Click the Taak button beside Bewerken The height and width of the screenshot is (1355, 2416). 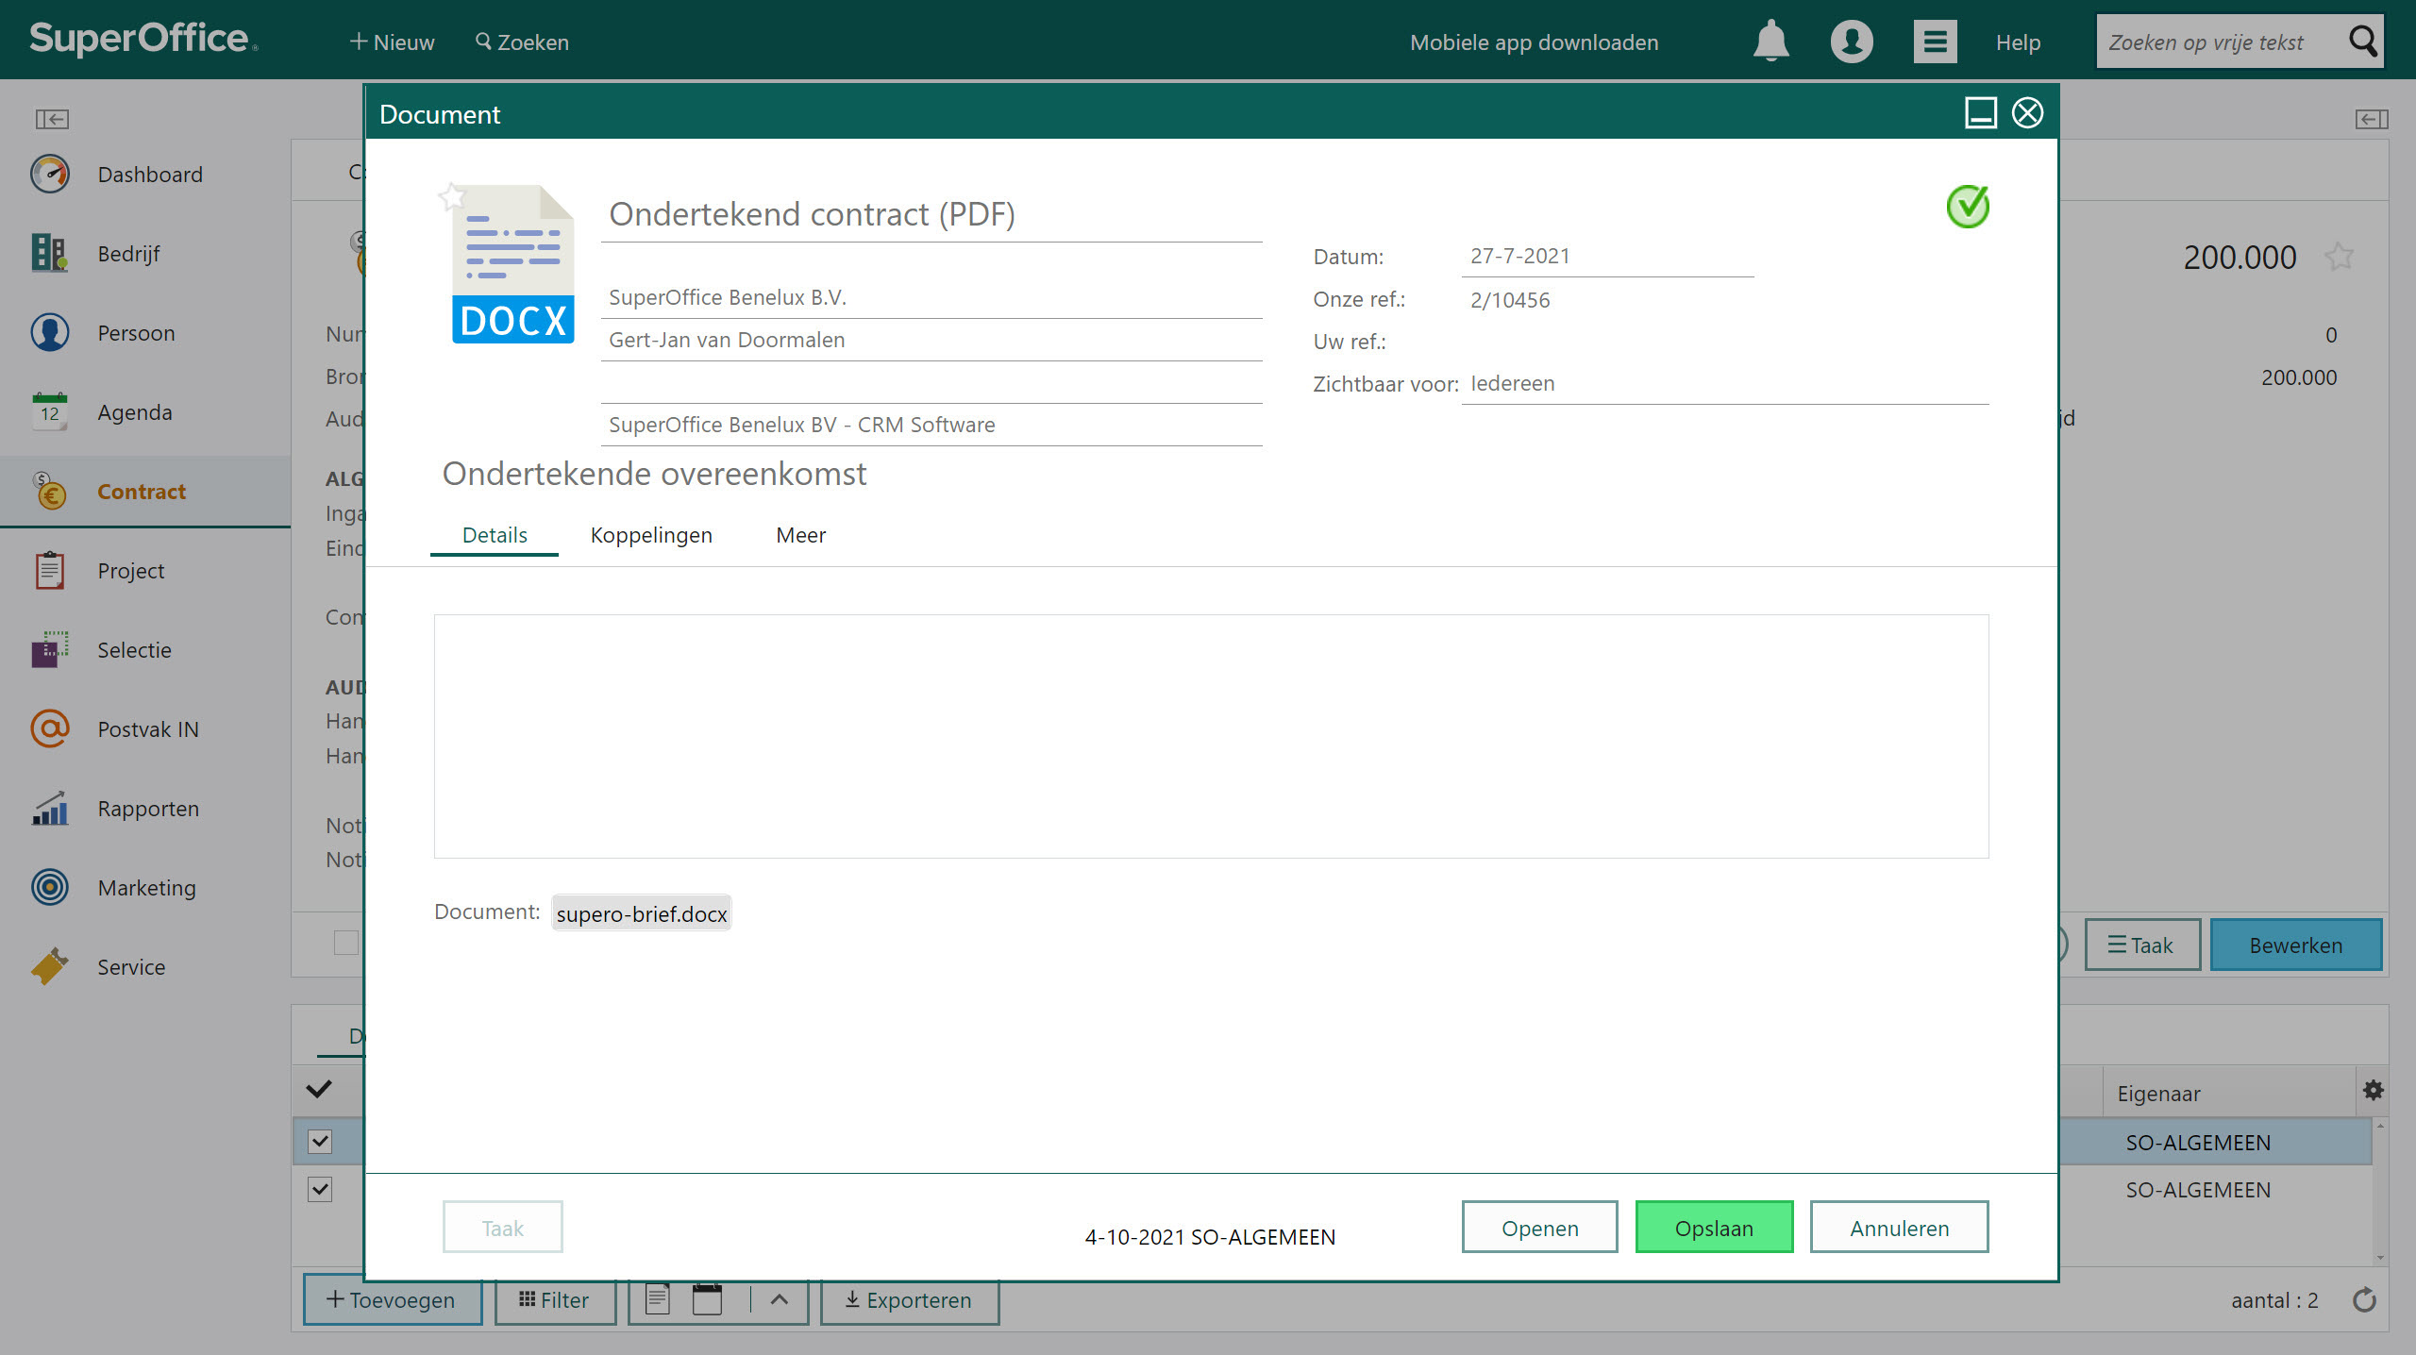point(2142,945)
